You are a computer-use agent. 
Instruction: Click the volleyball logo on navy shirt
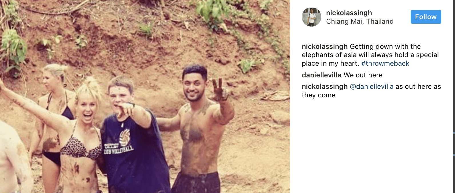[125, 137]
